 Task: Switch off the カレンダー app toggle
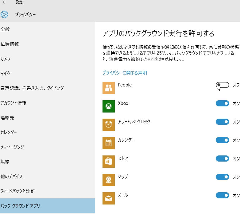[x=223, y=140]
